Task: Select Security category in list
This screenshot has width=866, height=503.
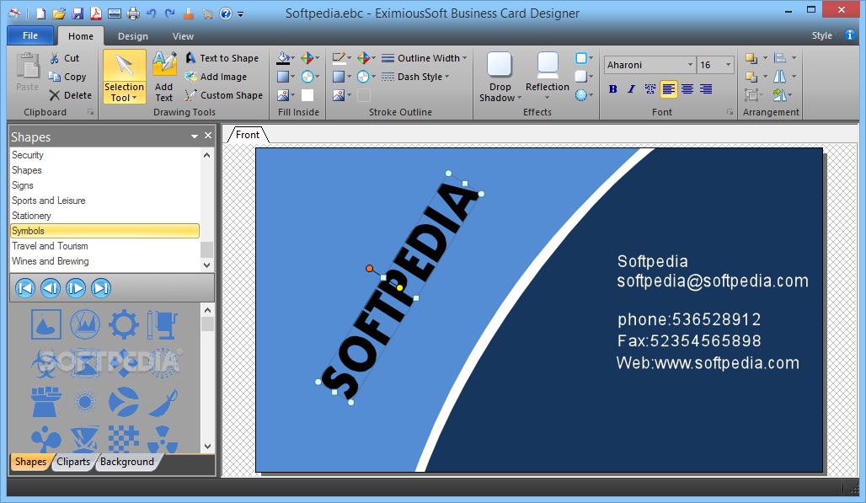Action: pyautogui.click(x=105, y=155)
